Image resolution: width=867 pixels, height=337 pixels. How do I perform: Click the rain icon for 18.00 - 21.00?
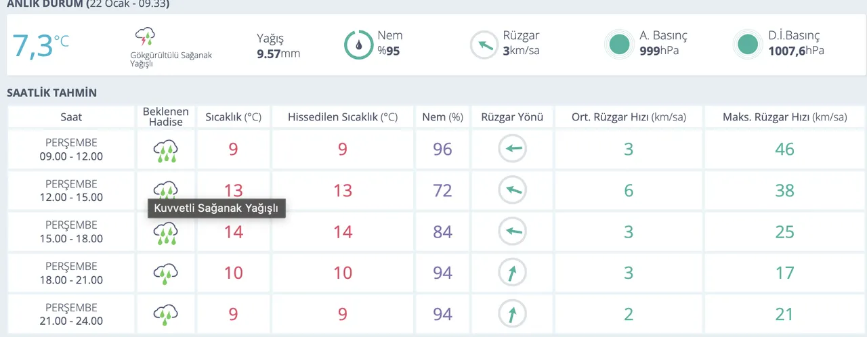click(x=165, y=273)
